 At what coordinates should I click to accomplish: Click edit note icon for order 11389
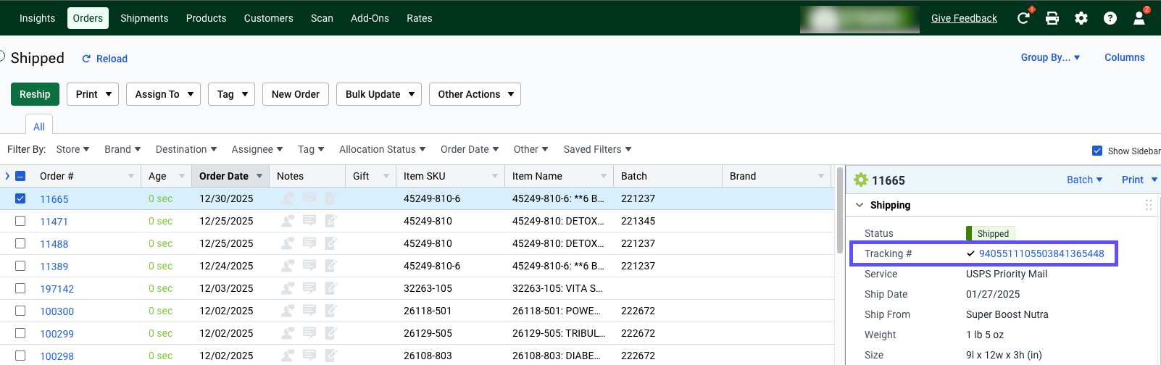click(331, 266)
